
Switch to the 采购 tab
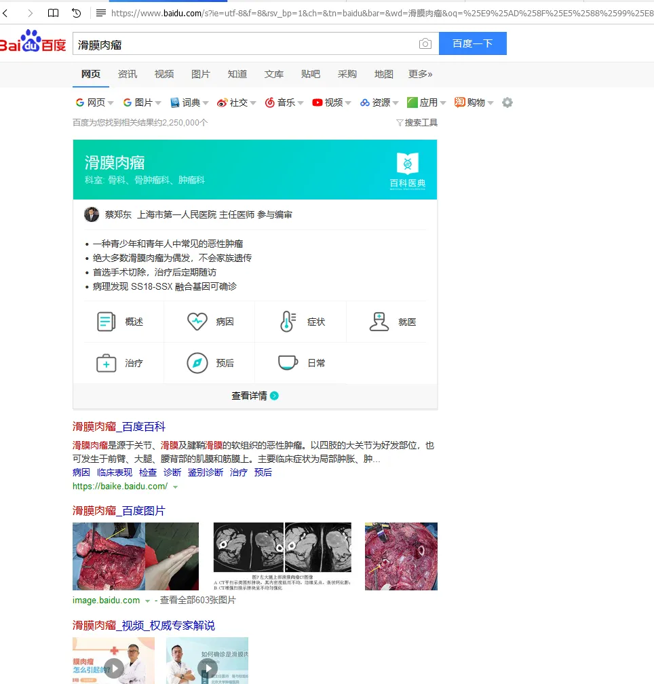point(347,74)
